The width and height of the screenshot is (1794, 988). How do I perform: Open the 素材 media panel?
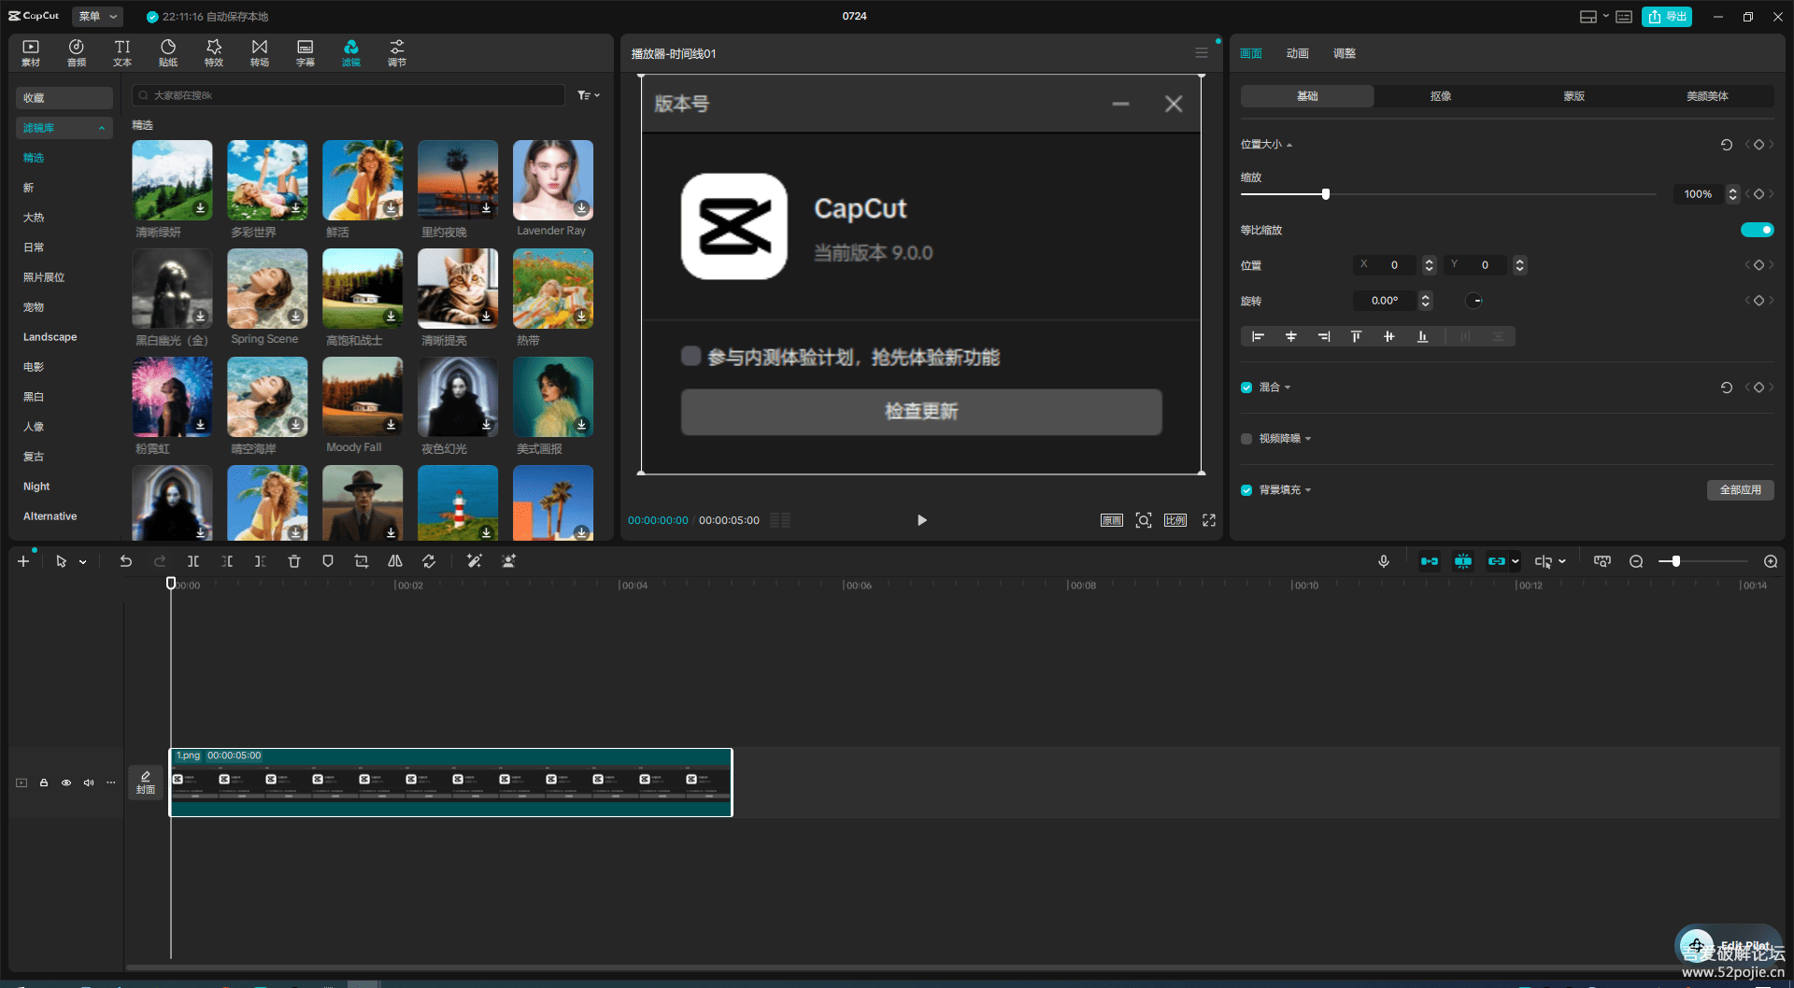pyautogui.click(x=31, y=53)
